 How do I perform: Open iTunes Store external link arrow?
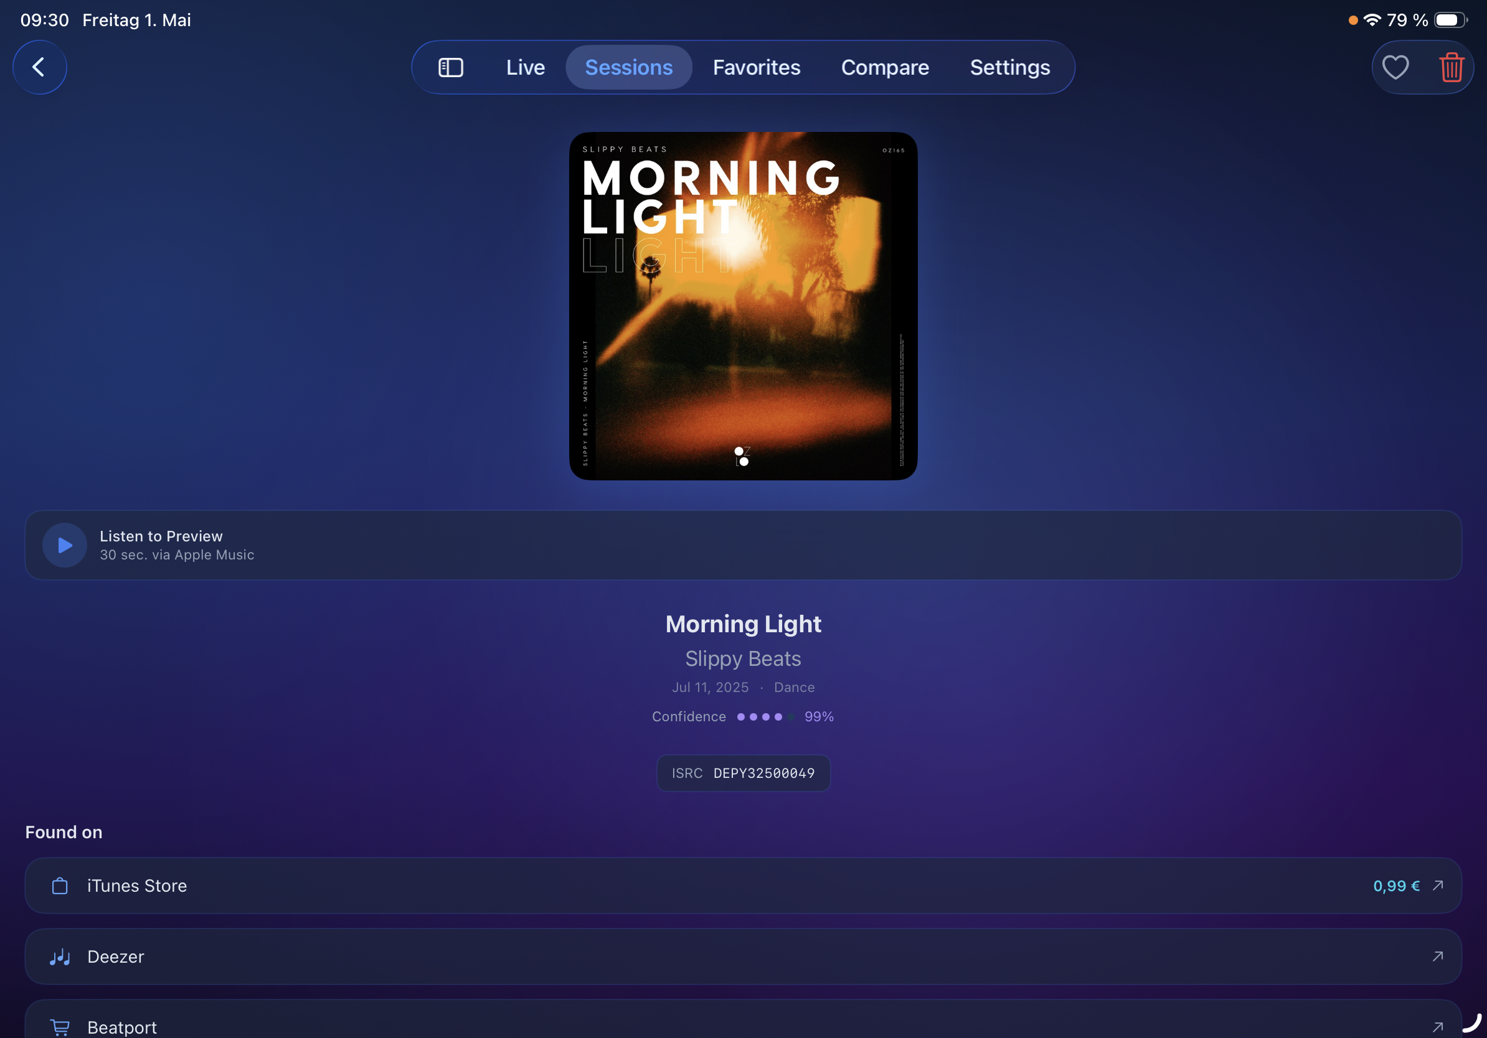click(x=1438, y=886)
